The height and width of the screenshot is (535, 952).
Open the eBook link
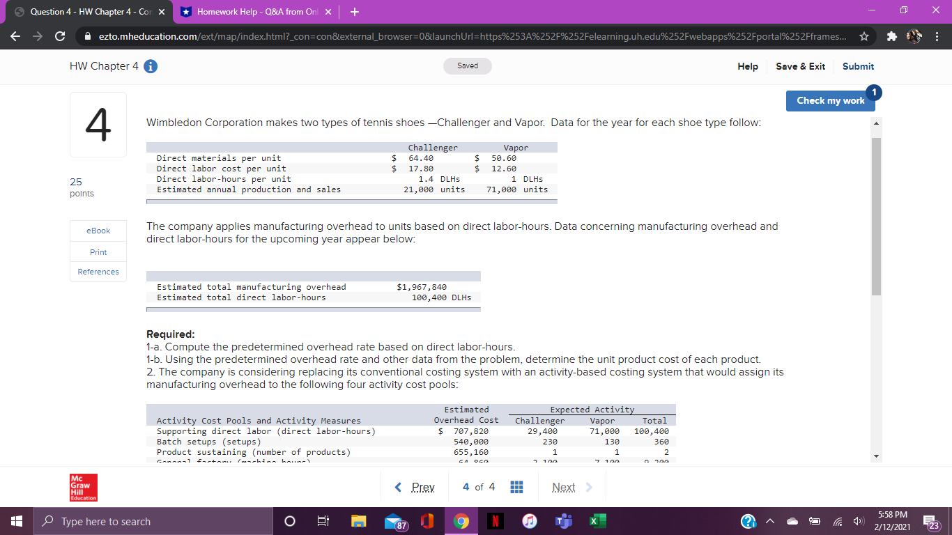pyautogui.click(x=97, y=231)
